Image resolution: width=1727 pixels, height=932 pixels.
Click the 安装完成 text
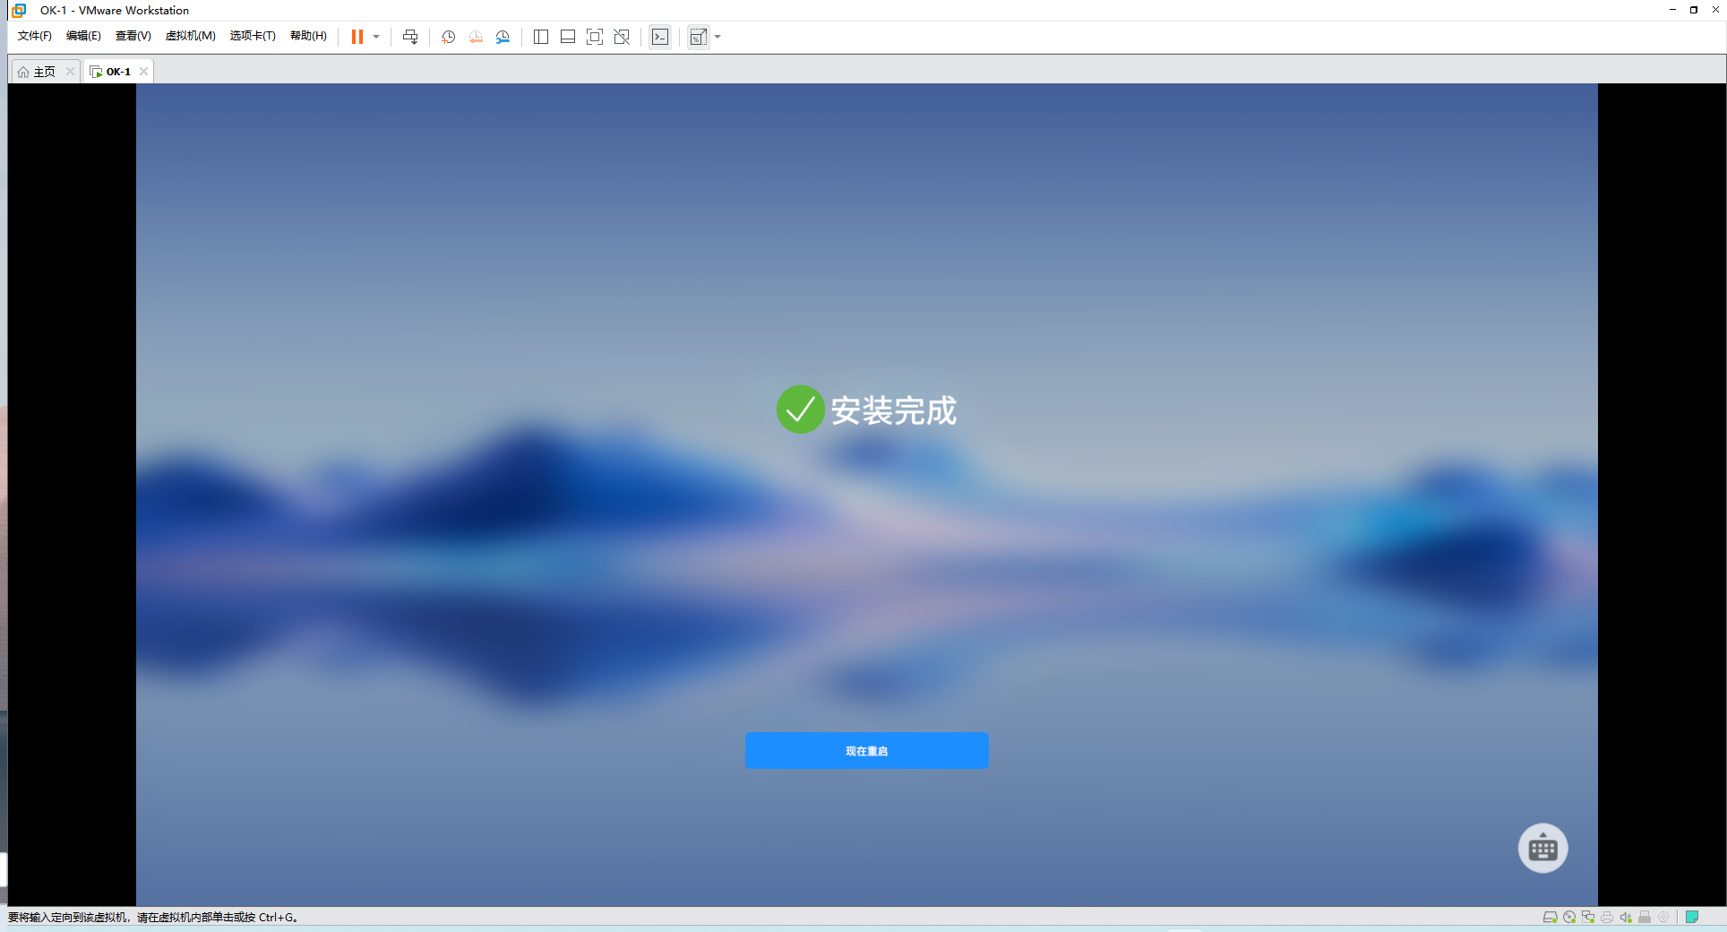click(x=894, y=410)
